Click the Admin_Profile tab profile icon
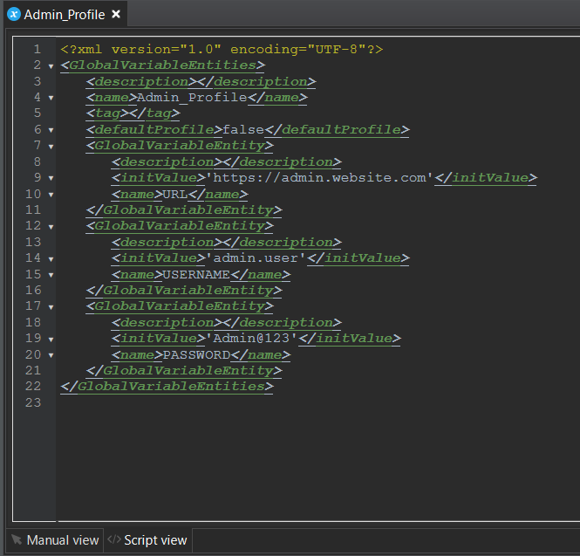 [x=13, y=15]
